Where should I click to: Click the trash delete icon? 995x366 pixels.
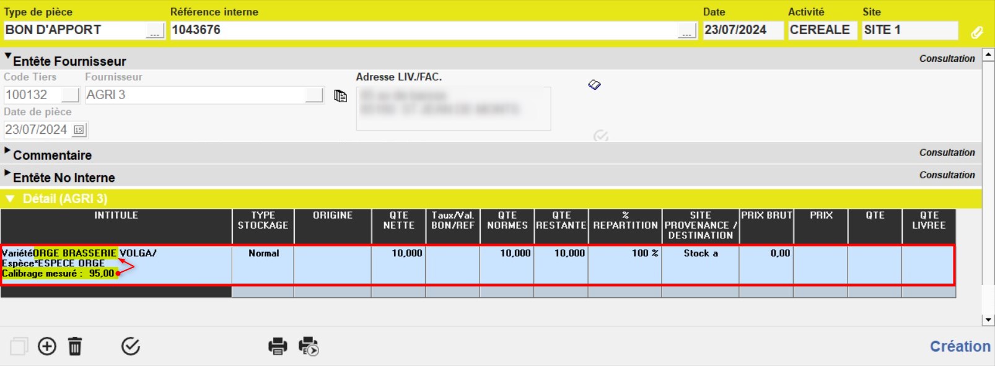point(75,346)
